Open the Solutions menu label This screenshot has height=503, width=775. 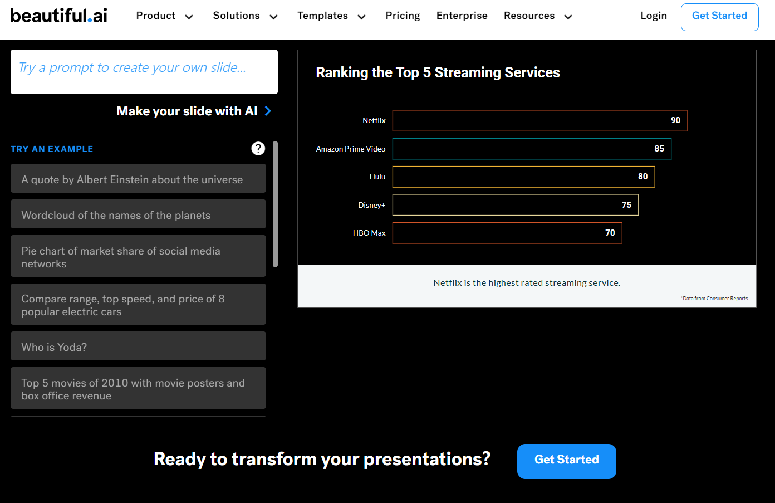click(x=237, y=16)
